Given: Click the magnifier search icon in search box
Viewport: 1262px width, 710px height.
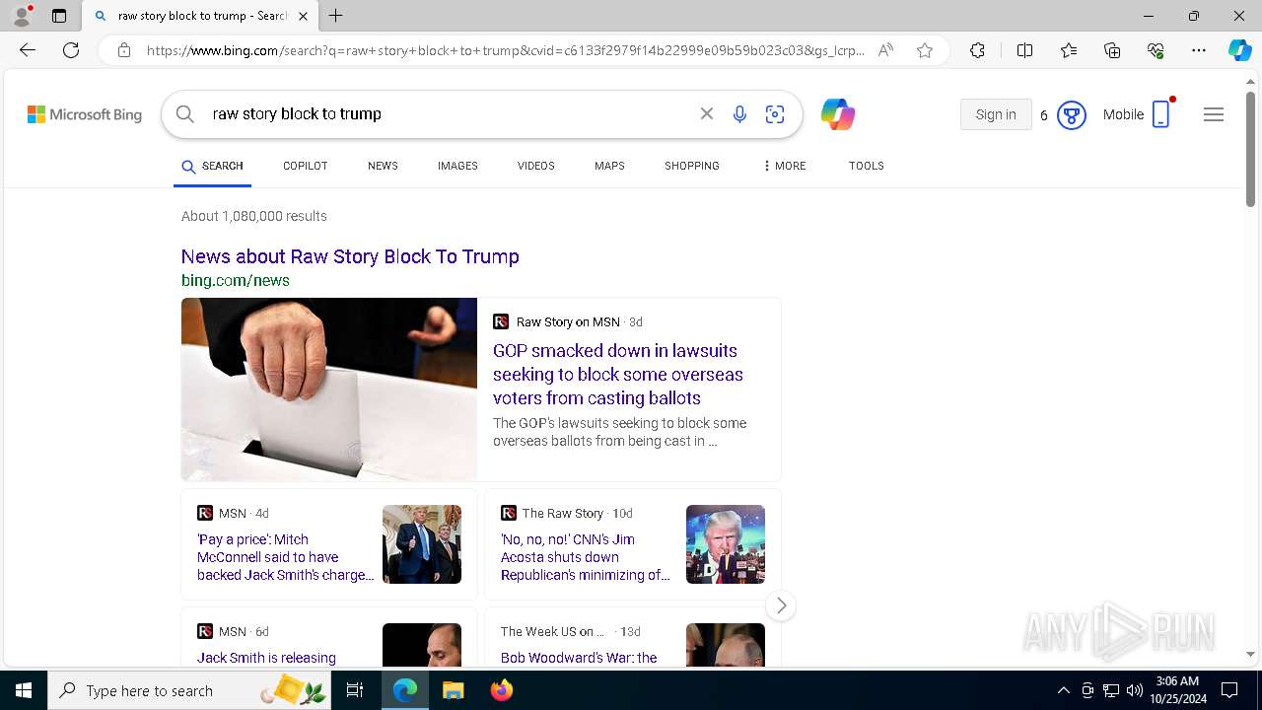Looking at the screenshot, I should click(x=184, y=114).
